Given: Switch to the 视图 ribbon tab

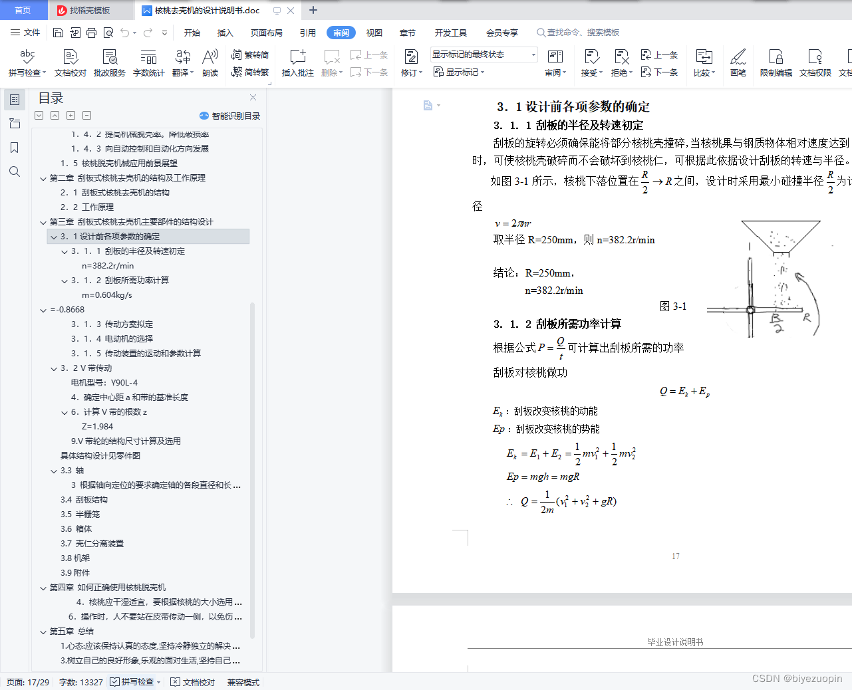Looking at the screenshot, I should pos(374,33).
